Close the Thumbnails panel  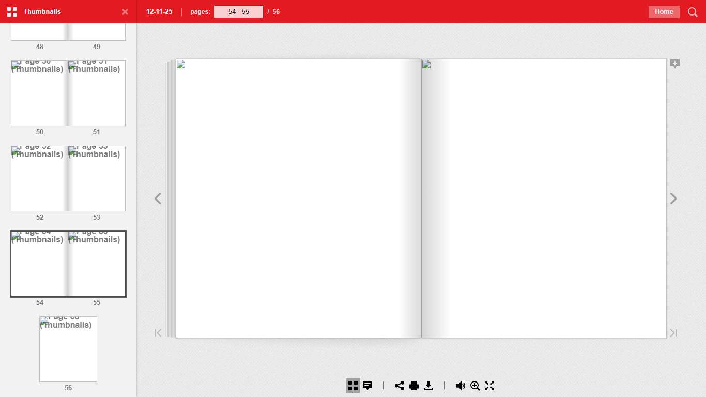(x=125, y=12)
